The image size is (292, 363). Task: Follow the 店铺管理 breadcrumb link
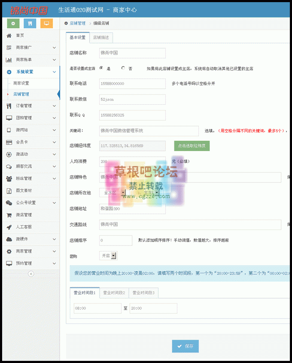point(78,23)
